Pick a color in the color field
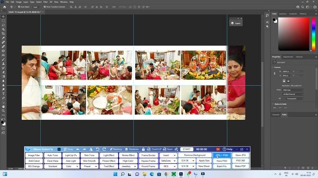Image resolution: width=318 pixels, height=178 pixels. pyautogui.click(x=294, y=34)
